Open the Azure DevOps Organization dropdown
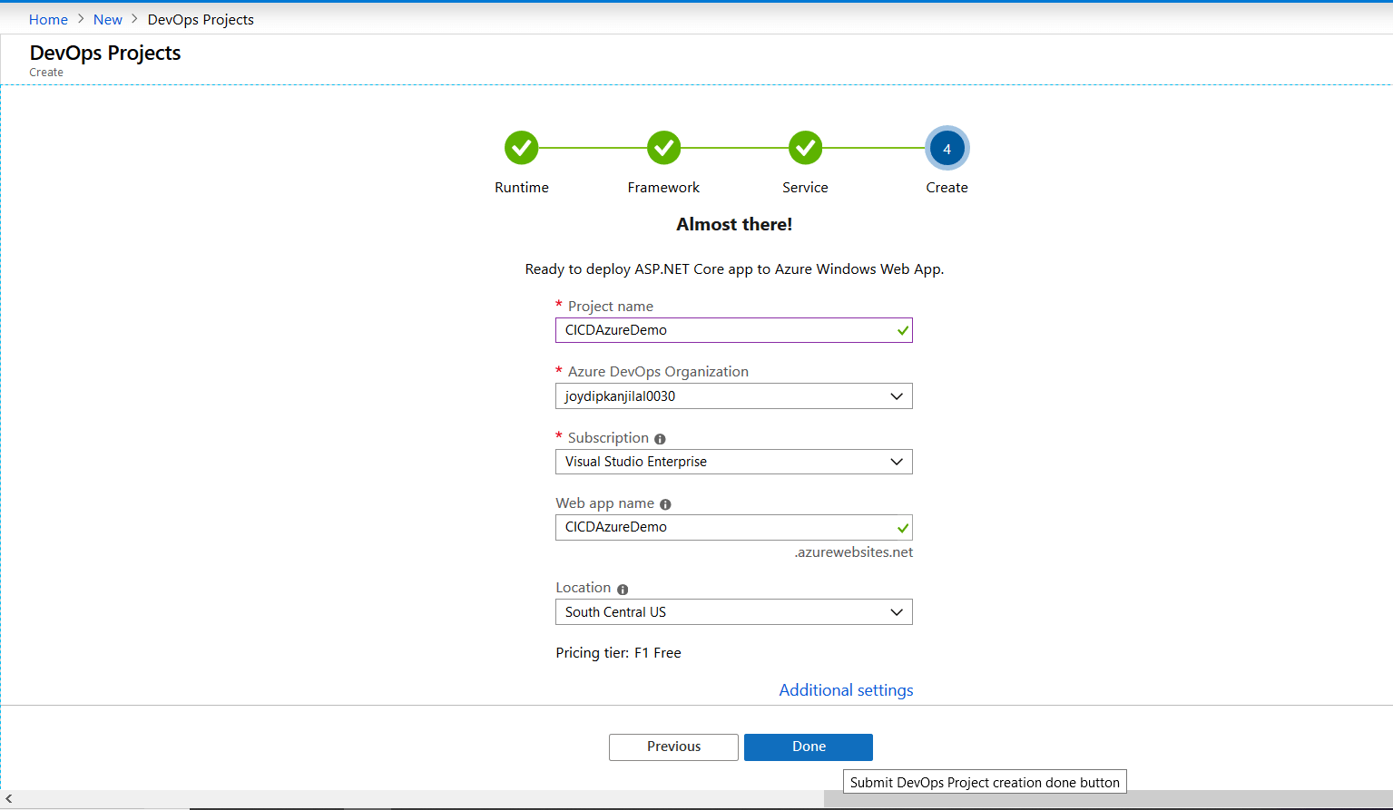The image size is (1393, 810). click(734, 396)
